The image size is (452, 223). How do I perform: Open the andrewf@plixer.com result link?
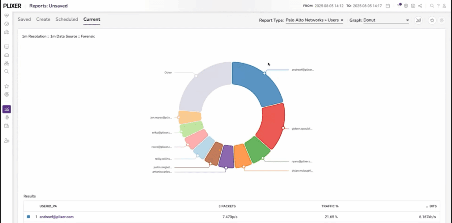[x=56, y=217]
